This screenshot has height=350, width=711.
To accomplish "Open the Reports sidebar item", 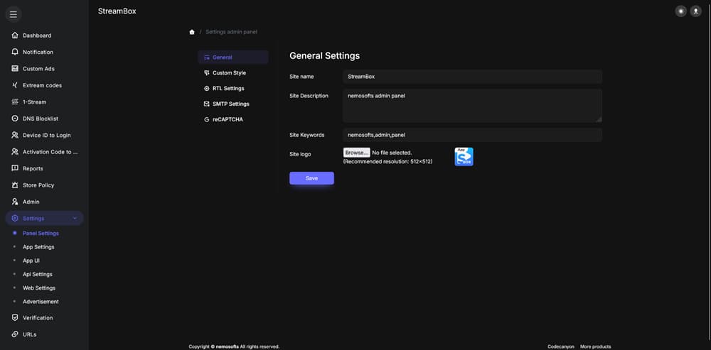I will [x=33, y=168].
